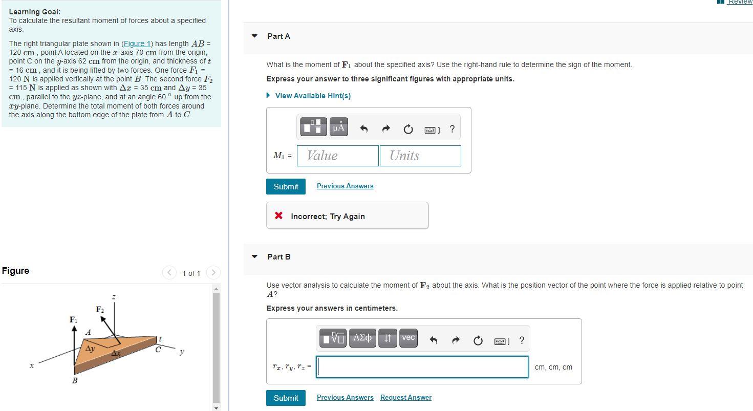Open the Figure 1 link in the problem text
The image size is (753, 411).
pyautogui.click(x=137, y=43)
